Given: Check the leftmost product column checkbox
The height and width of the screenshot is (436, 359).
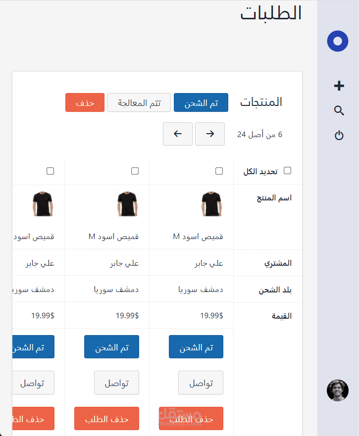Looking at the screenshot, I should coord(50,171).
